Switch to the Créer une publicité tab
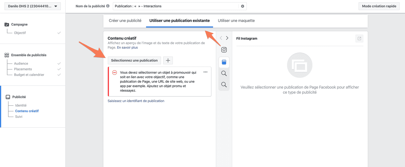The image size is (405, 167). [125, 21]
